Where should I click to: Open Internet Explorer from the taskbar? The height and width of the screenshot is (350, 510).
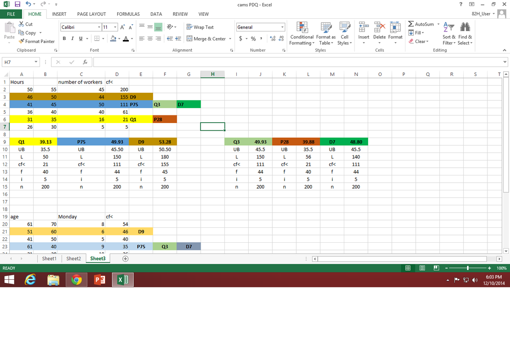(x=31, y=280)
